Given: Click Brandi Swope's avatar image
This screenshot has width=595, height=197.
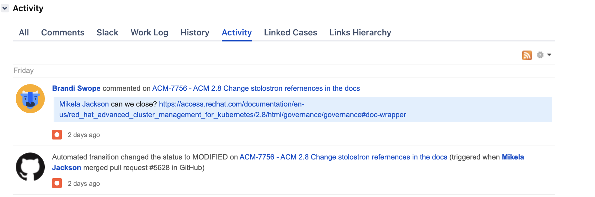Looking at the screenshot, I should [30, 99].
